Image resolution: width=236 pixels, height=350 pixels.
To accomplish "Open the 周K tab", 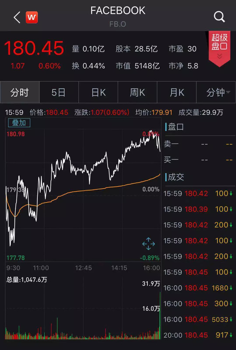I will 138,92.
